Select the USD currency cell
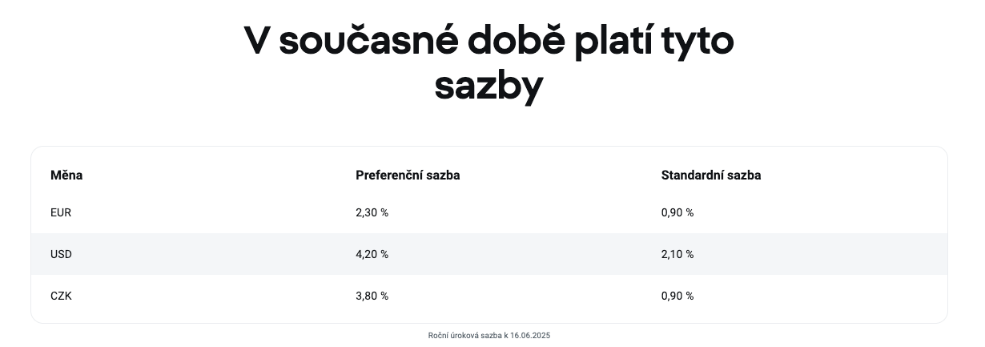This screenshot has height=347, width=985. pos(61,254)
